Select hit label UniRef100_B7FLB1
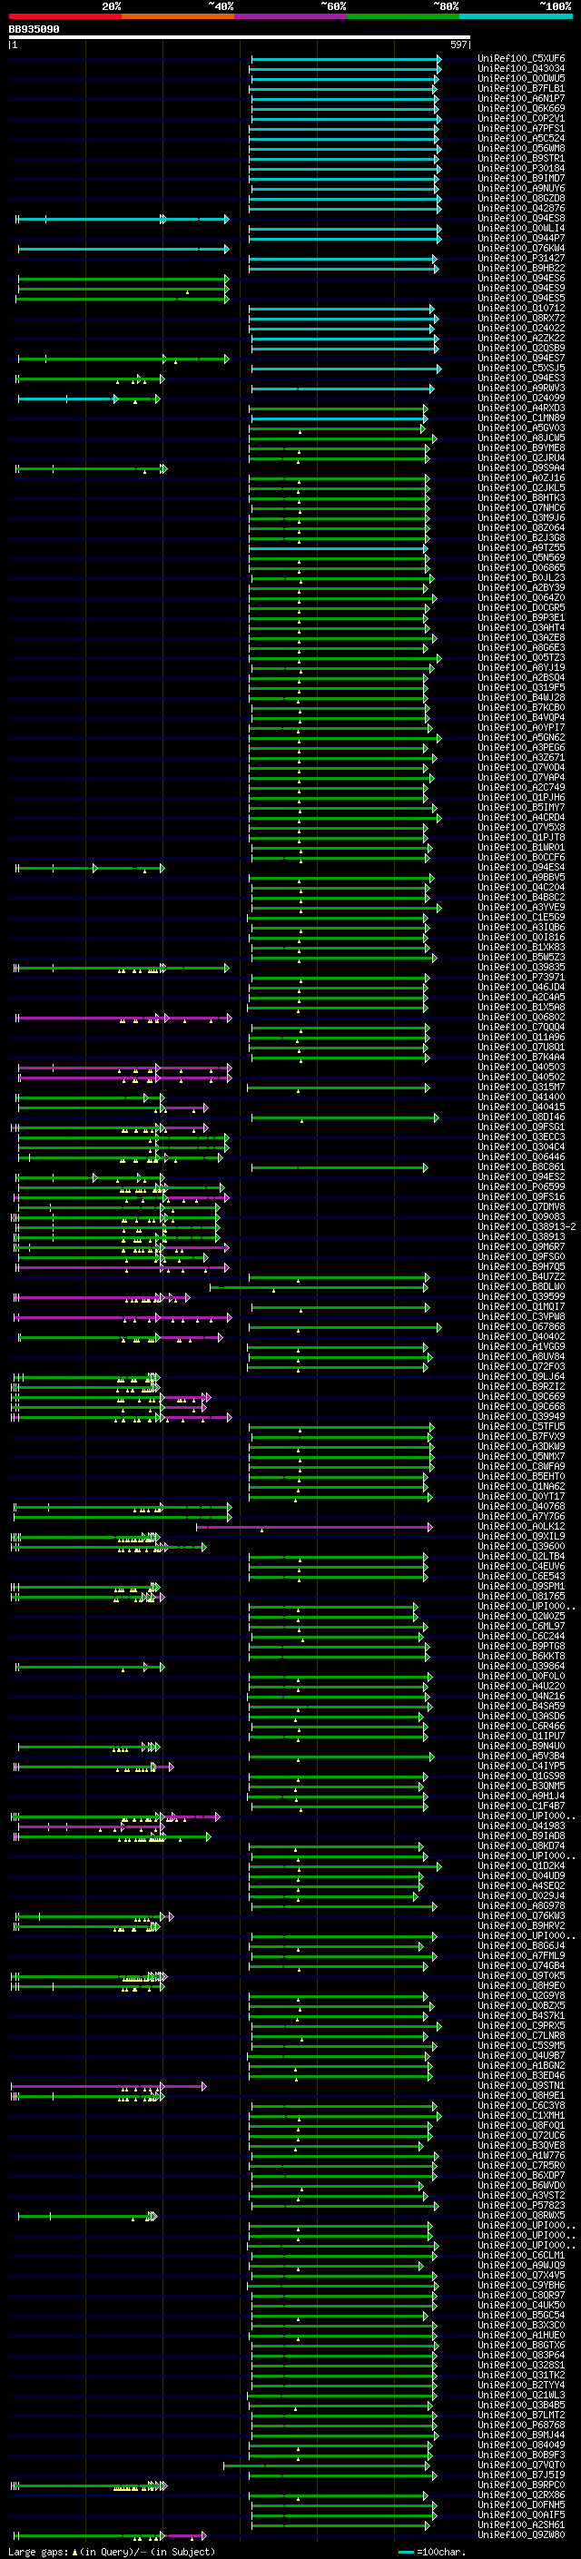 (x=521, y=88)
